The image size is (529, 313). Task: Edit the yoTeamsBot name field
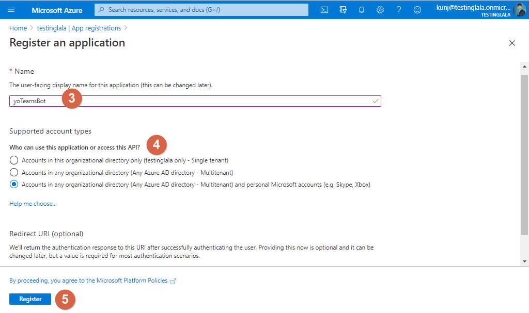click(195, 101)
